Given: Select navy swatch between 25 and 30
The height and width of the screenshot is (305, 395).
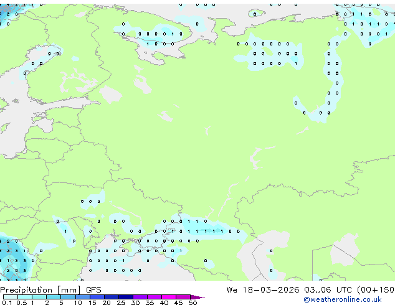Looking at the screenshot, I should tap(126, 297).
